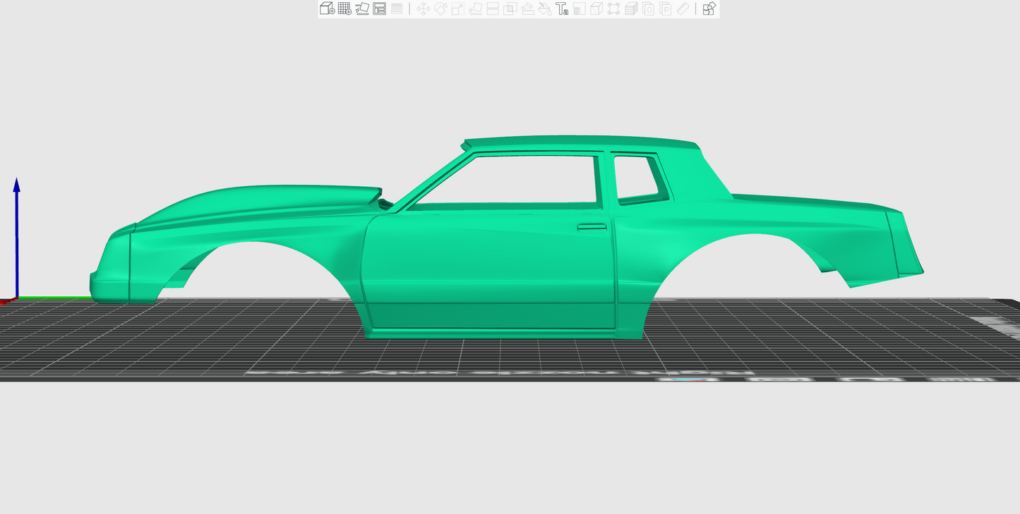Click the Arrange all objects icon
This screenshot has width=1020, height=514.
(x=380, y=8)
